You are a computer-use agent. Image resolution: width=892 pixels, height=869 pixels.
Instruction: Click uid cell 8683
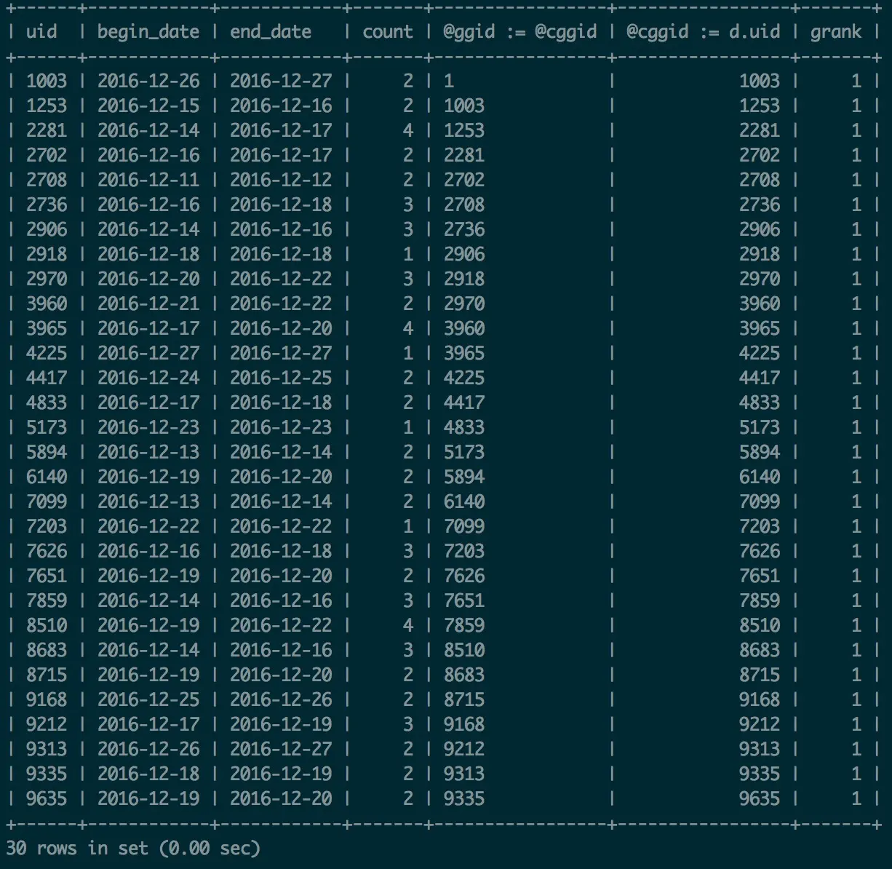tap(47, 650)
